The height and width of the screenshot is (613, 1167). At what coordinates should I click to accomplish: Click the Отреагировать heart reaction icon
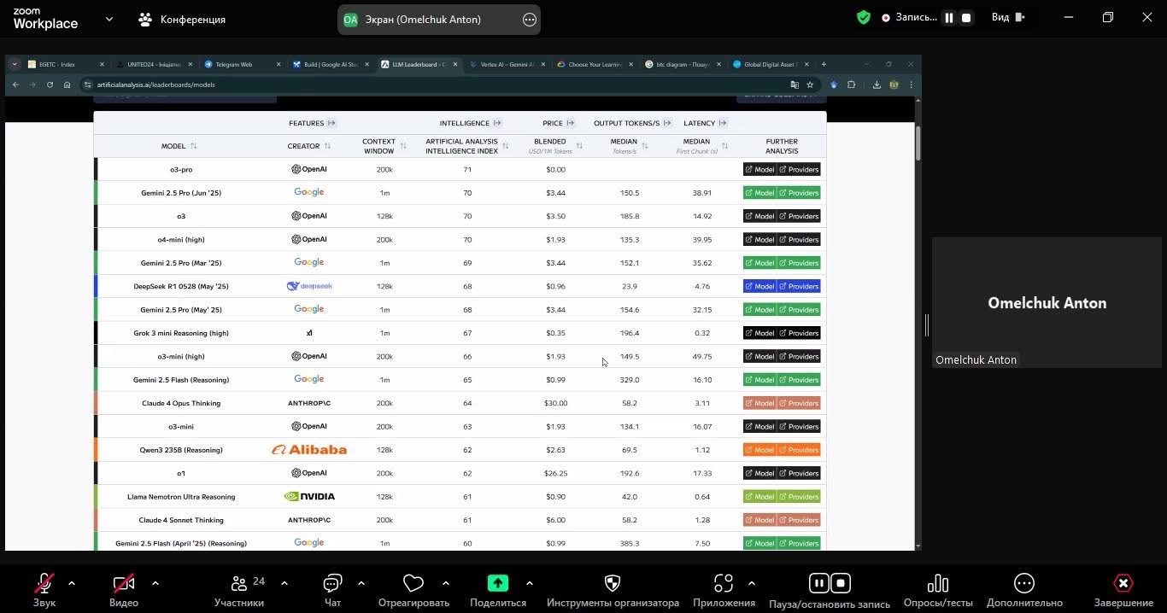tap(413, 584)
